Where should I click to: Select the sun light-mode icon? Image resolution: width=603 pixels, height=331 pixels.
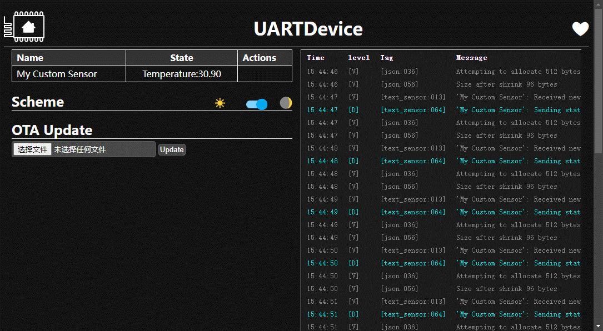click(220, 103)
